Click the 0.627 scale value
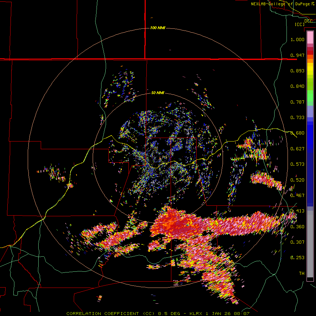 pos(297,149)
